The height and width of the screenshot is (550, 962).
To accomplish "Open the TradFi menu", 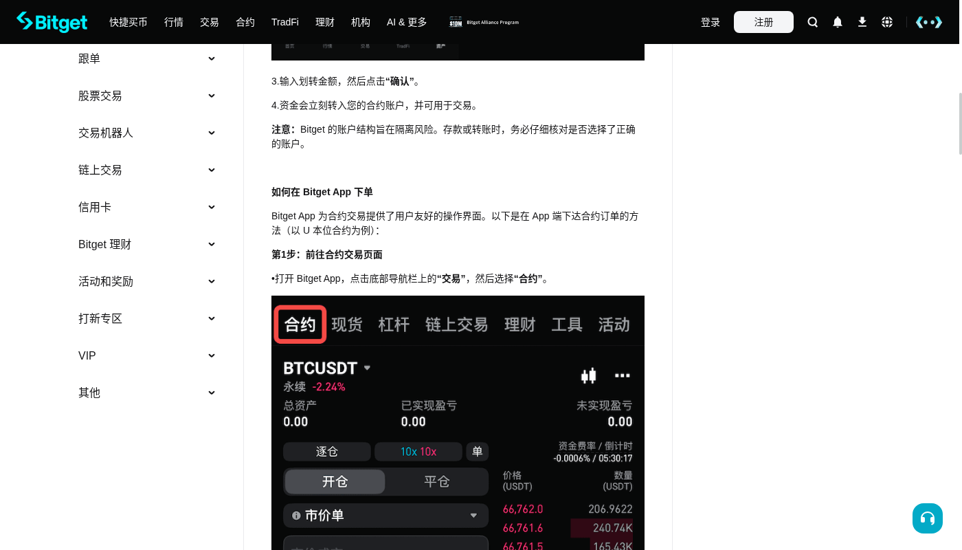I will pyautogui.click(x=285, y=22).
